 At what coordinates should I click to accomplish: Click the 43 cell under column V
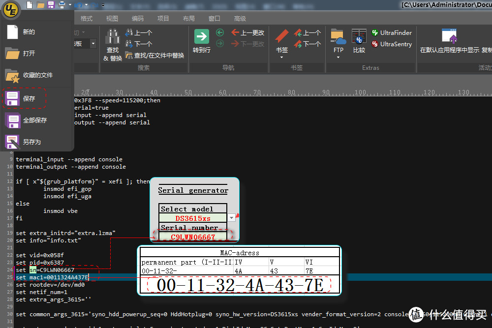tap(287, 270)
